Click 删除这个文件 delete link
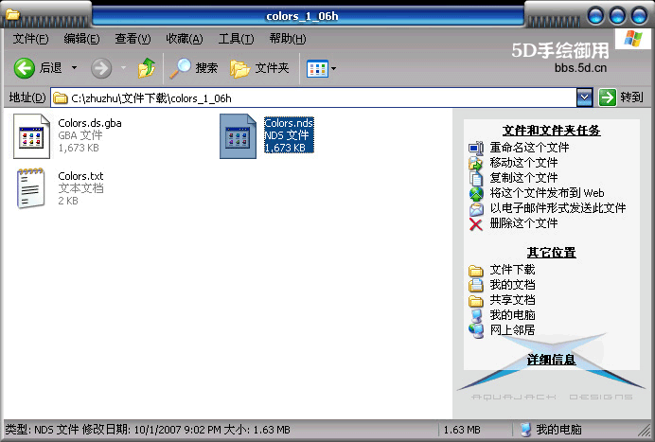The width and height of the screenshot is (655, 442). pos(523,223)
